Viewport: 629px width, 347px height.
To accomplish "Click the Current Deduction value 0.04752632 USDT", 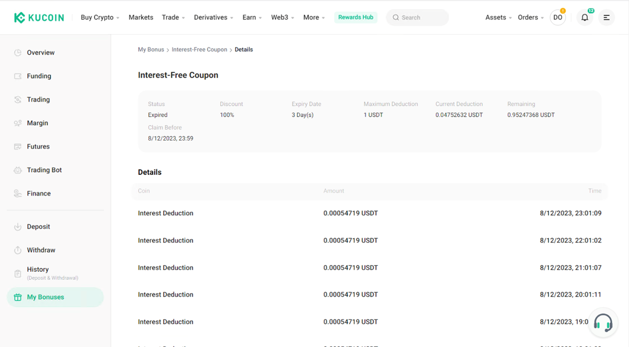I will (x=459, y=115).
